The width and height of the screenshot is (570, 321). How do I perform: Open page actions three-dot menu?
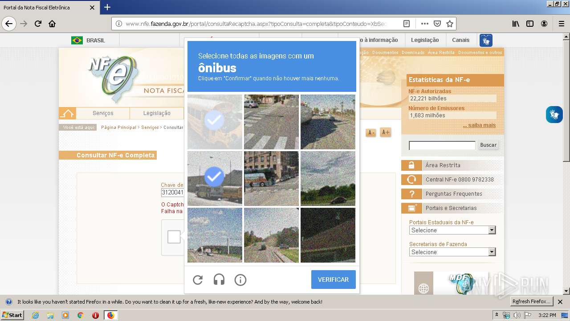[424, 24]
